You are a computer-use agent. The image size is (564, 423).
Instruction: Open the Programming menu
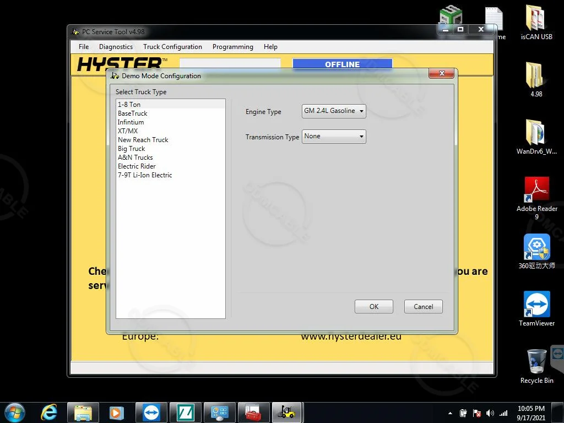(233, 47)
